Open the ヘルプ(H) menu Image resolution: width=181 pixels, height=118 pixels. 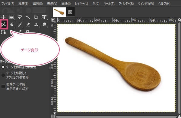pos(164,4)
